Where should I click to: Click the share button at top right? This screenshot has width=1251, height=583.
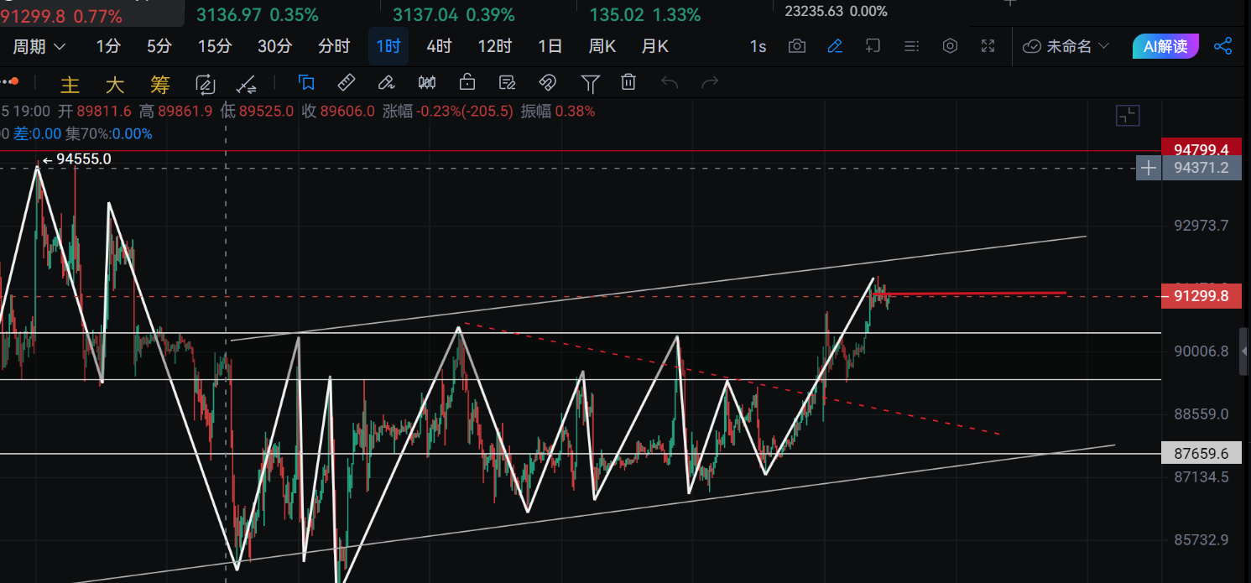1224,48
